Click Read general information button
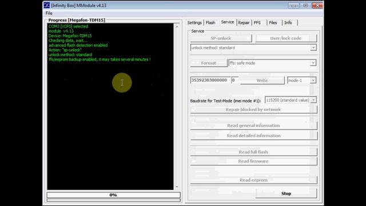Viewport: 366px width, 206px height. 253,126
